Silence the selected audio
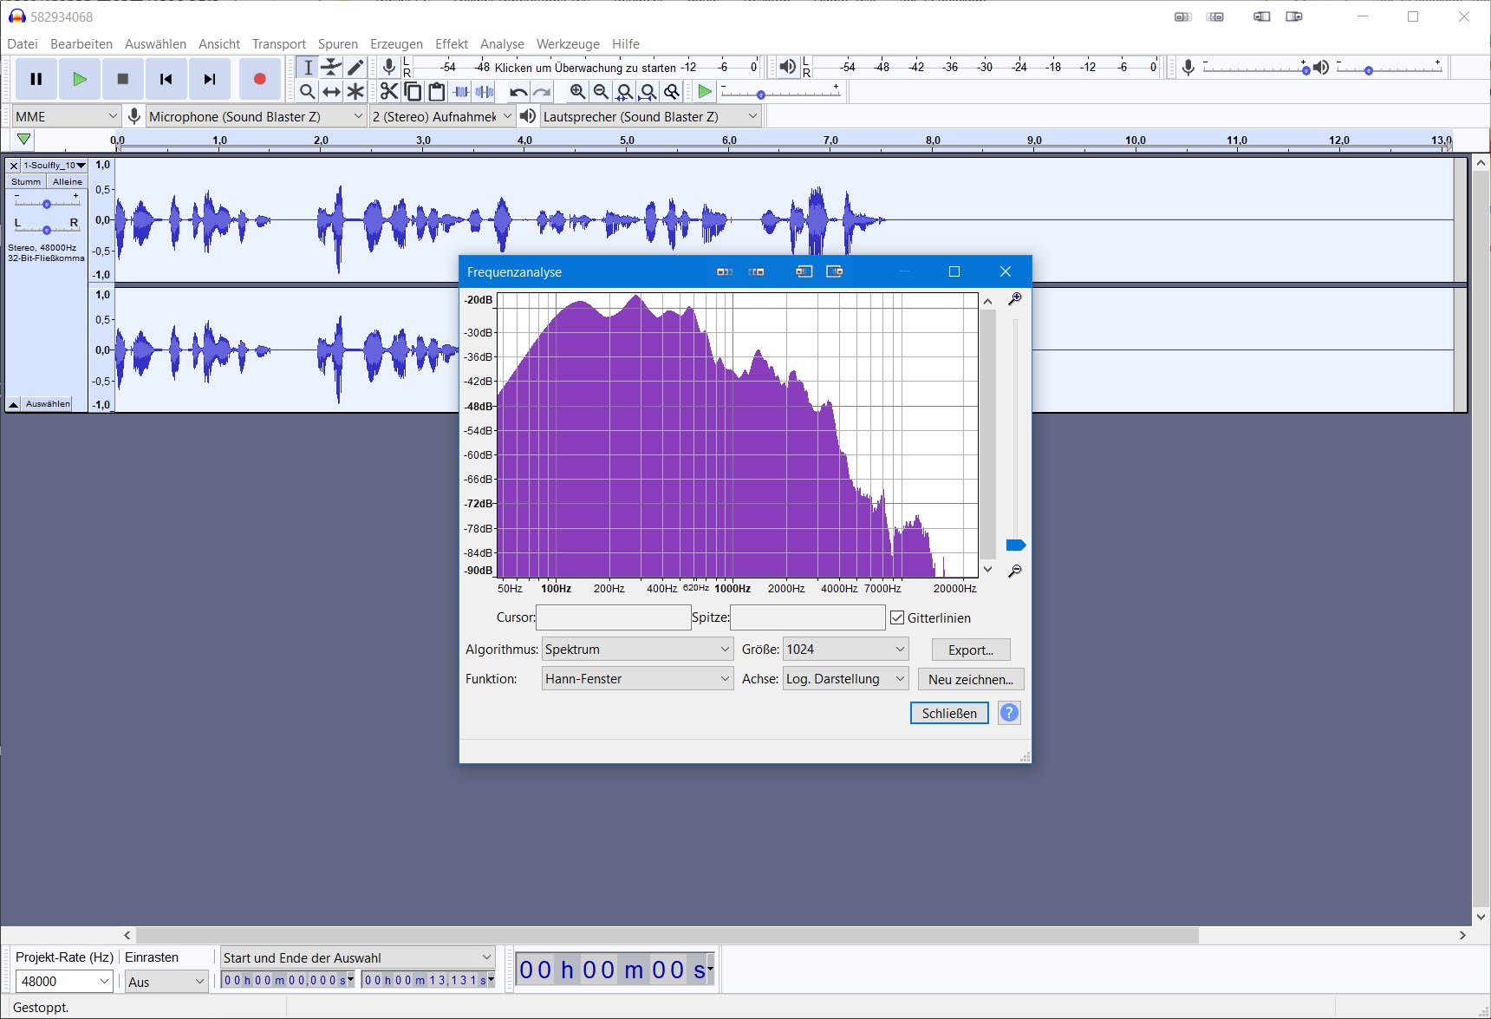The image size is (1491, 1019). pos(485,91)
